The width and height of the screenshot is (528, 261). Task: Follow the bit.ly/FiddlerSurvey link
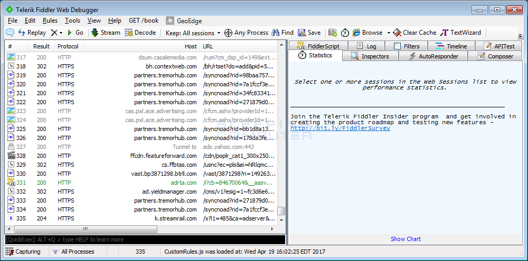tap(340, 128)
